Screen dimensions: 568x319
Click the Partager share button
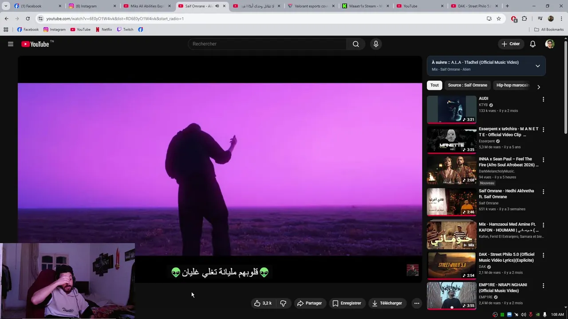click(x=310, y=303)
